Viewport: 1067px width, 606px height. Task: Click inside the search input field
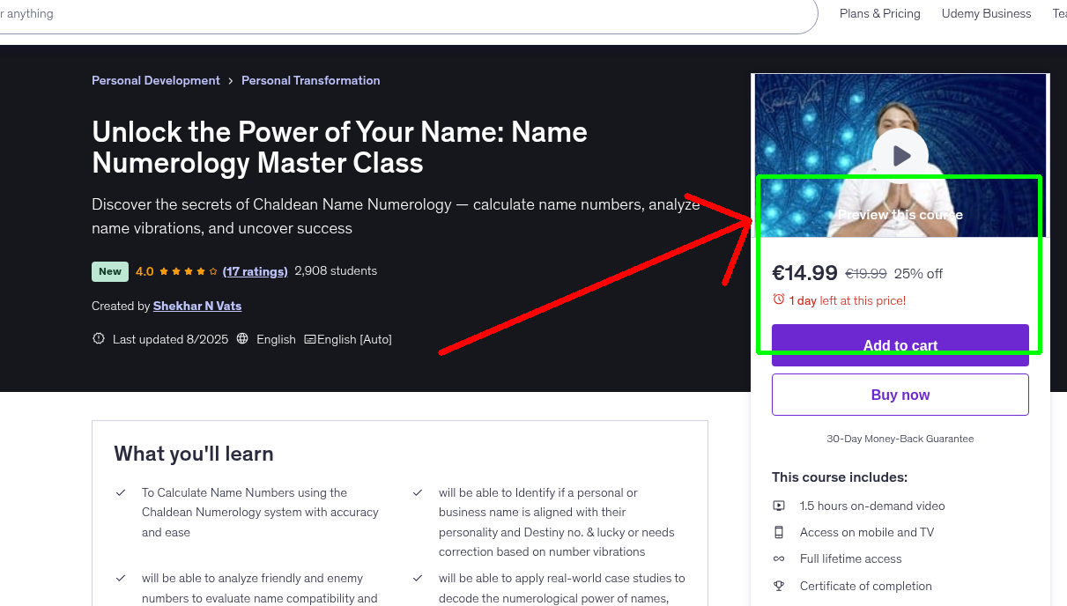click(x=352, y=13)
